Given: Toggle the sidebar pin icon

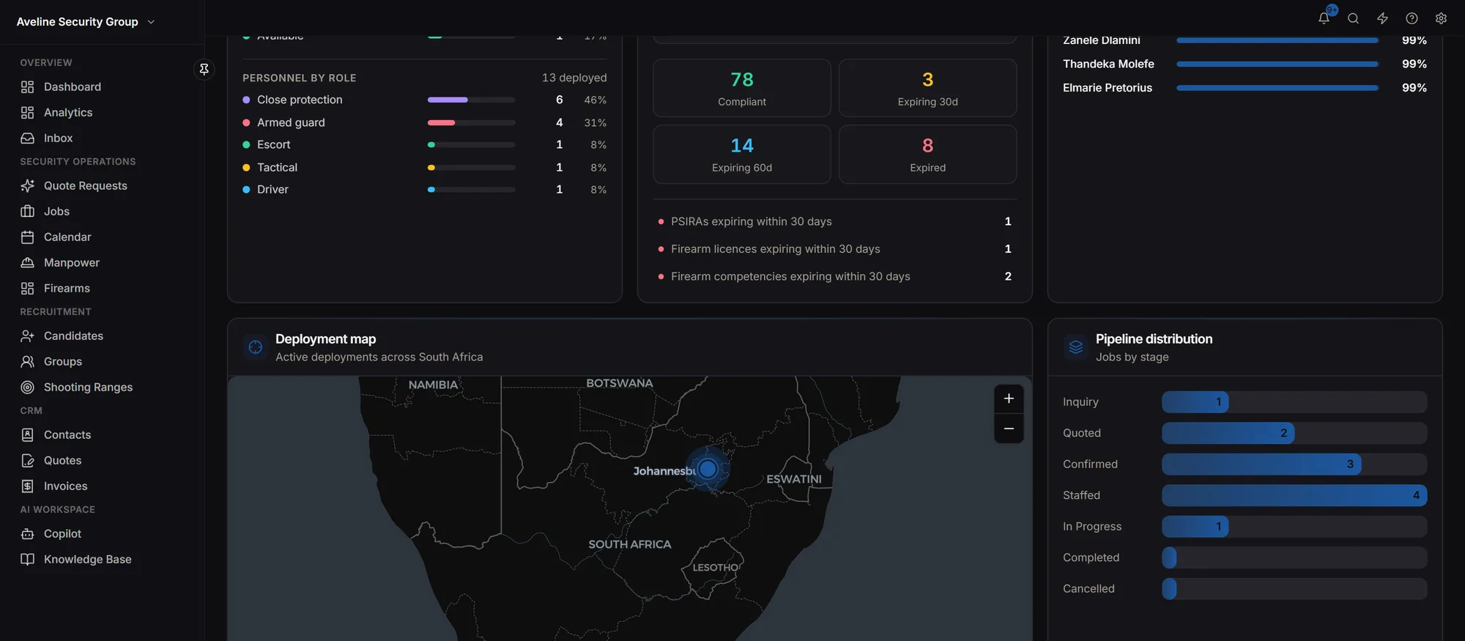Looking at the screenshot, I should pyautogui.click(x=204, y=69).
